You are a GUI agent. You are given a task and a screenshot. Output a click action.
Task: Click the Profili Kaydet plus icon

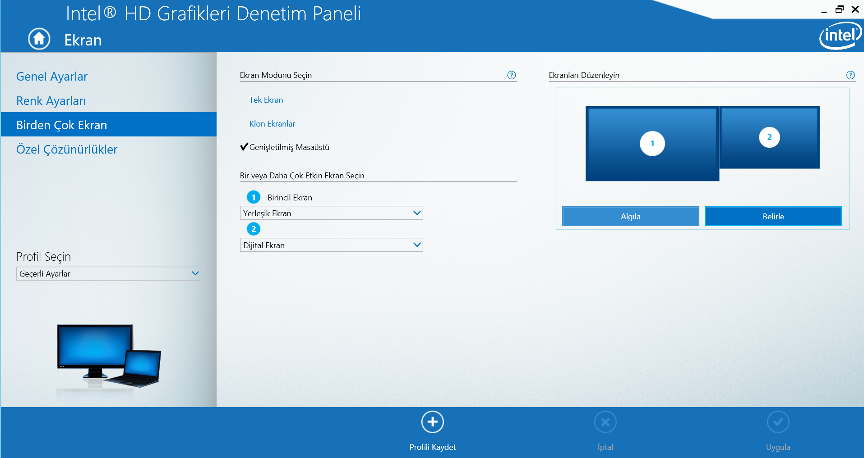(x=432, y=422)
